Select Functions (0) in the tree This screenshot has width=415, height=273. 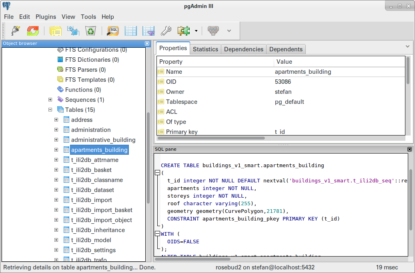83,90
